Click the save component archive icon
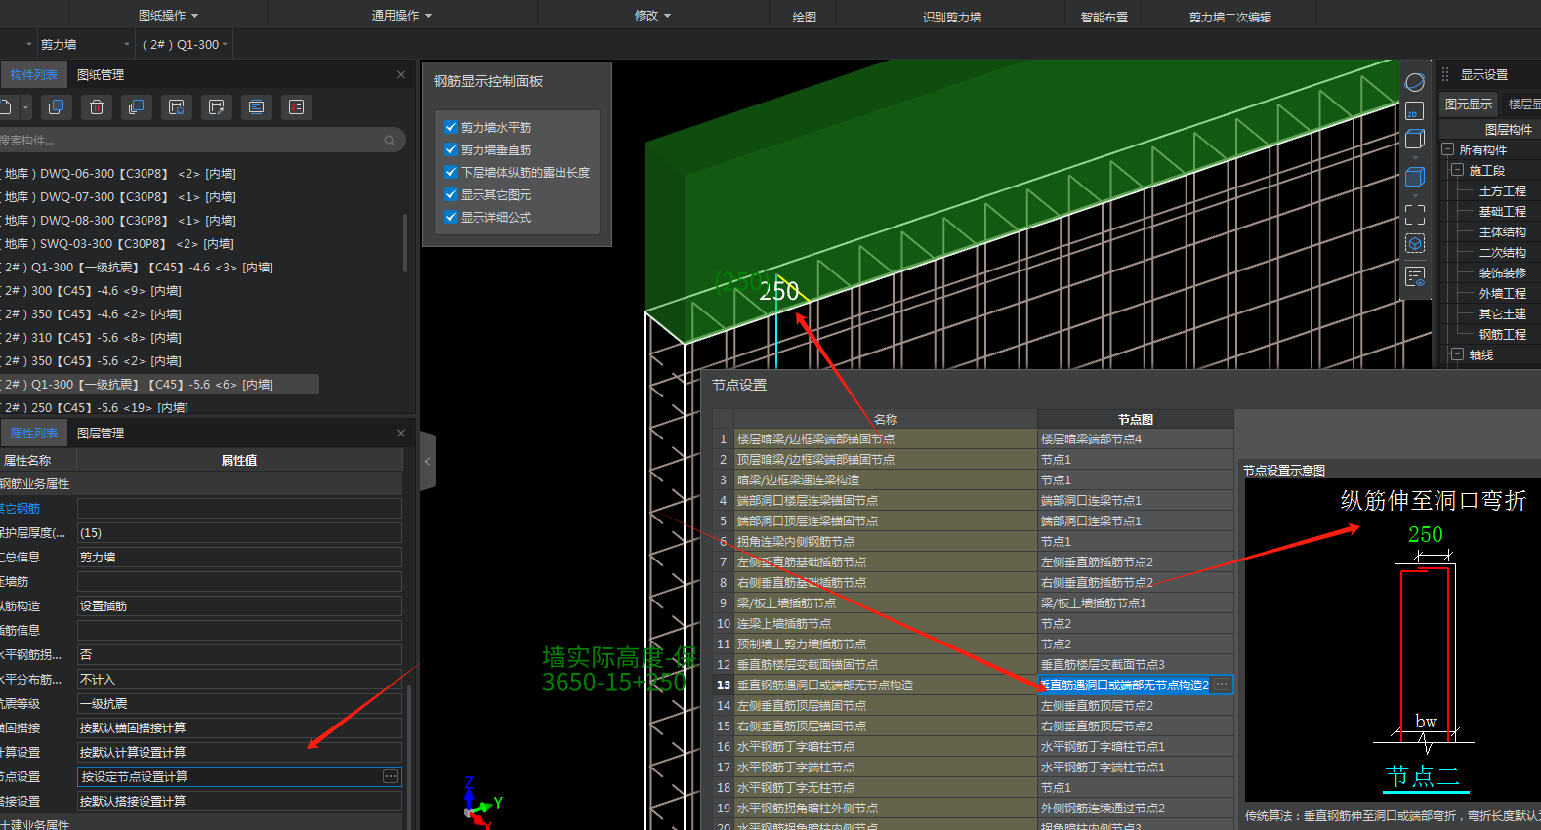 point(177,107)
